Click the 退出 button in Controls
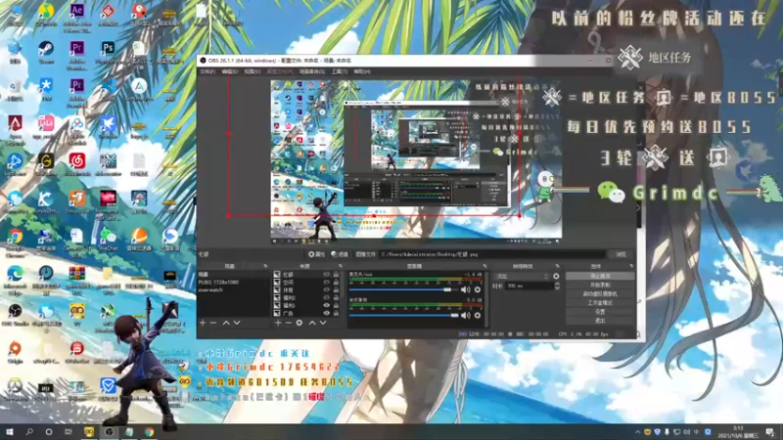This screenshot has height=440, width=783. 600,321
